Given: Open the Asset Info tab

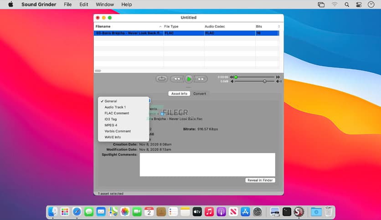Looking at the screenshot, I should (x=179, y=94).
